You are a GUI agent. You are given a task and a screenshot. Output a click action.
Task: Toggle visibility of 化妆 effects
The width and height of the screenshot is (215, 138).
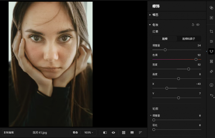[x=198, y=25]
